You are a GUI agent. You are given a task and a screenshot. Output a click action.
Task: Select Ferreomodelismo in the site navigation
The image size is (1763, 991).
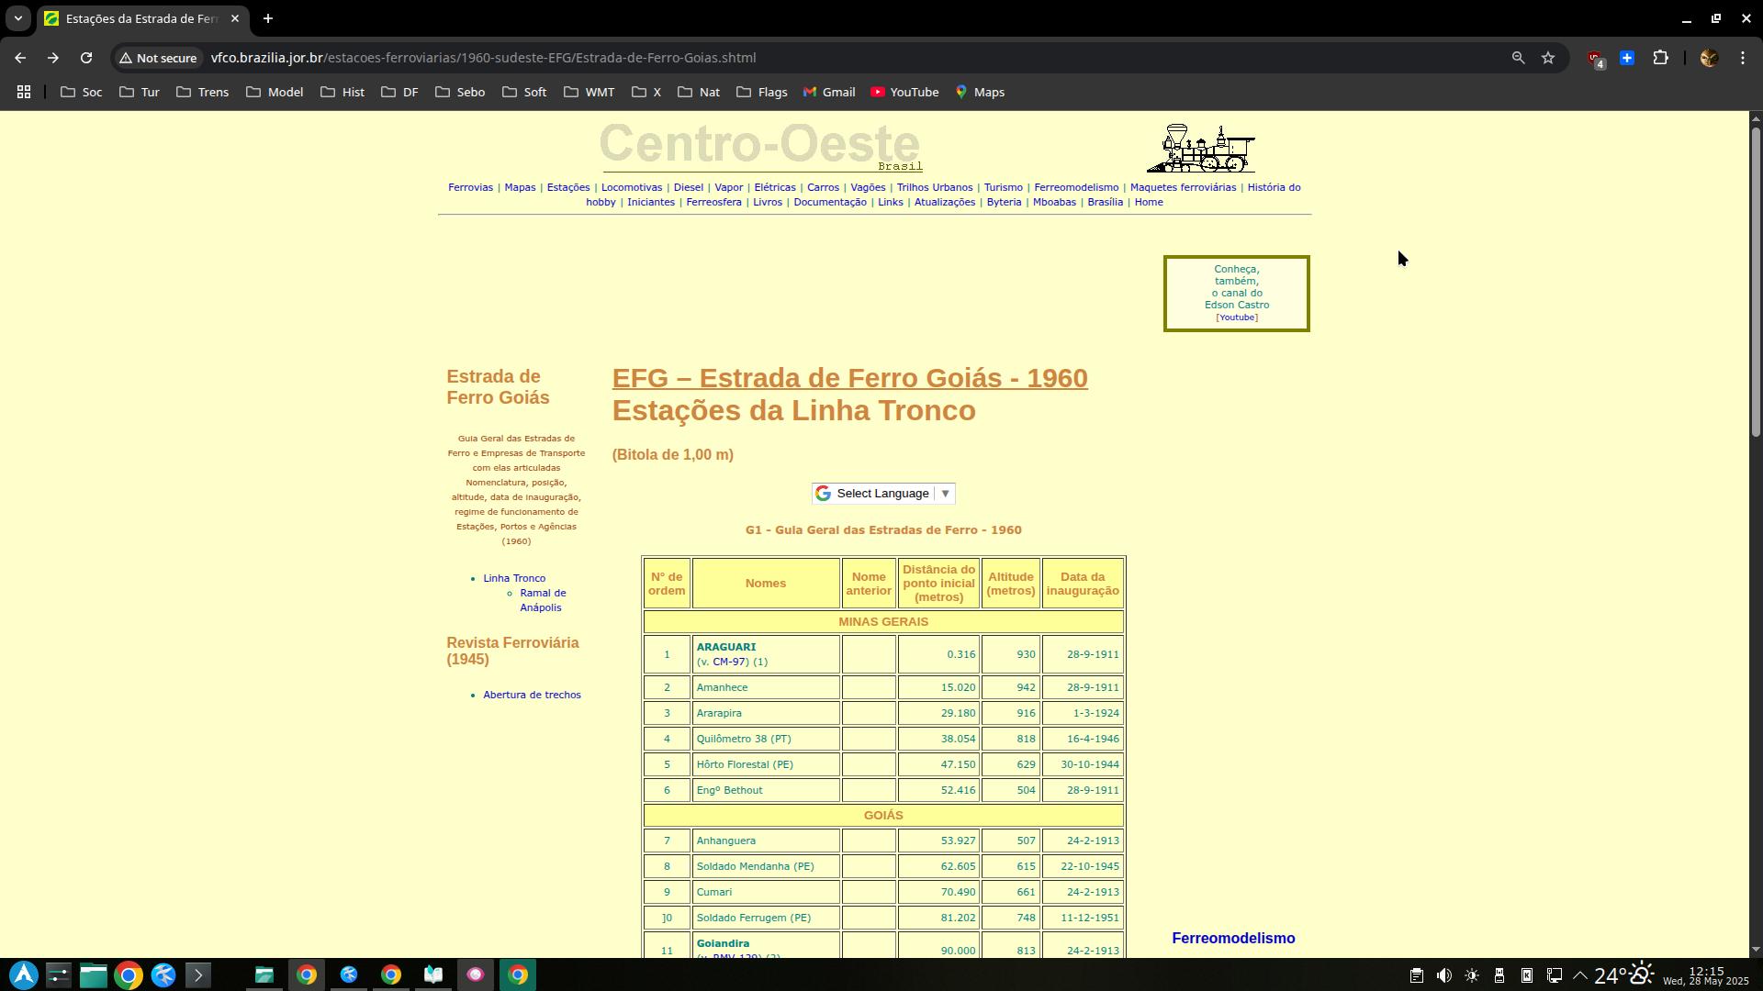[1076, 187]
